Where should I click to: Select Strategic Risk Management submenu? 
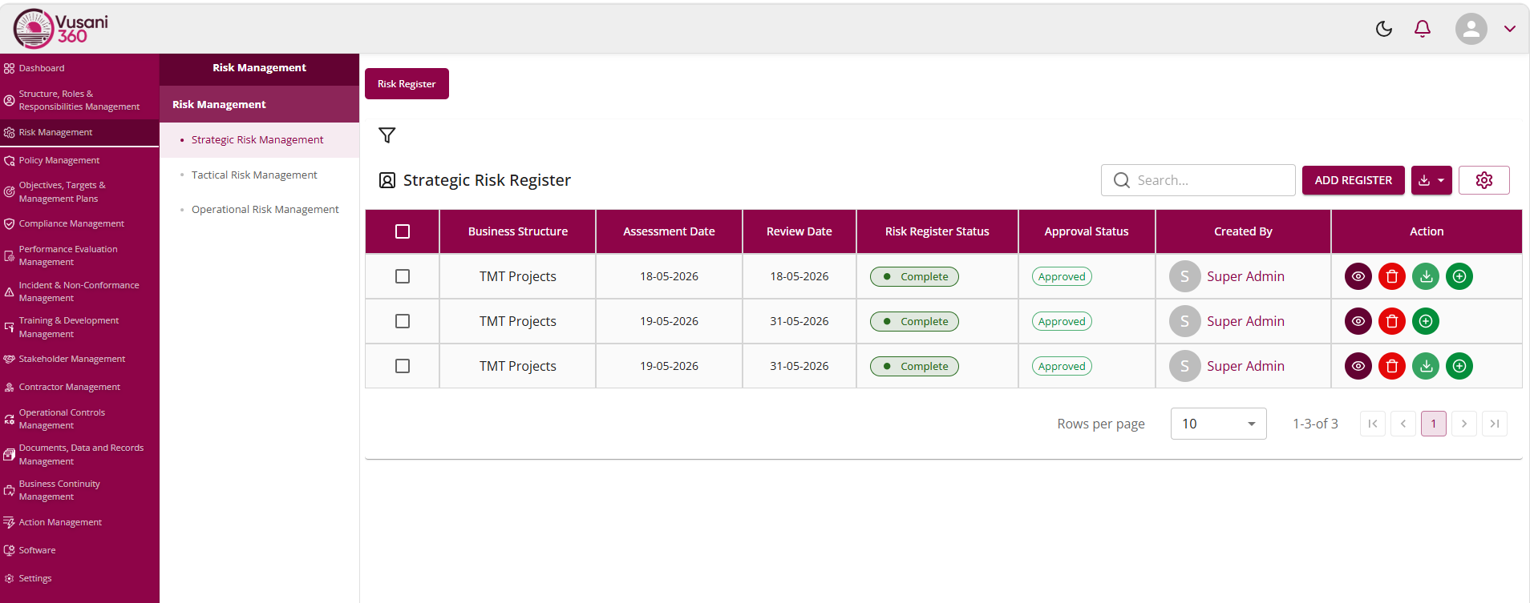(259, 139)
